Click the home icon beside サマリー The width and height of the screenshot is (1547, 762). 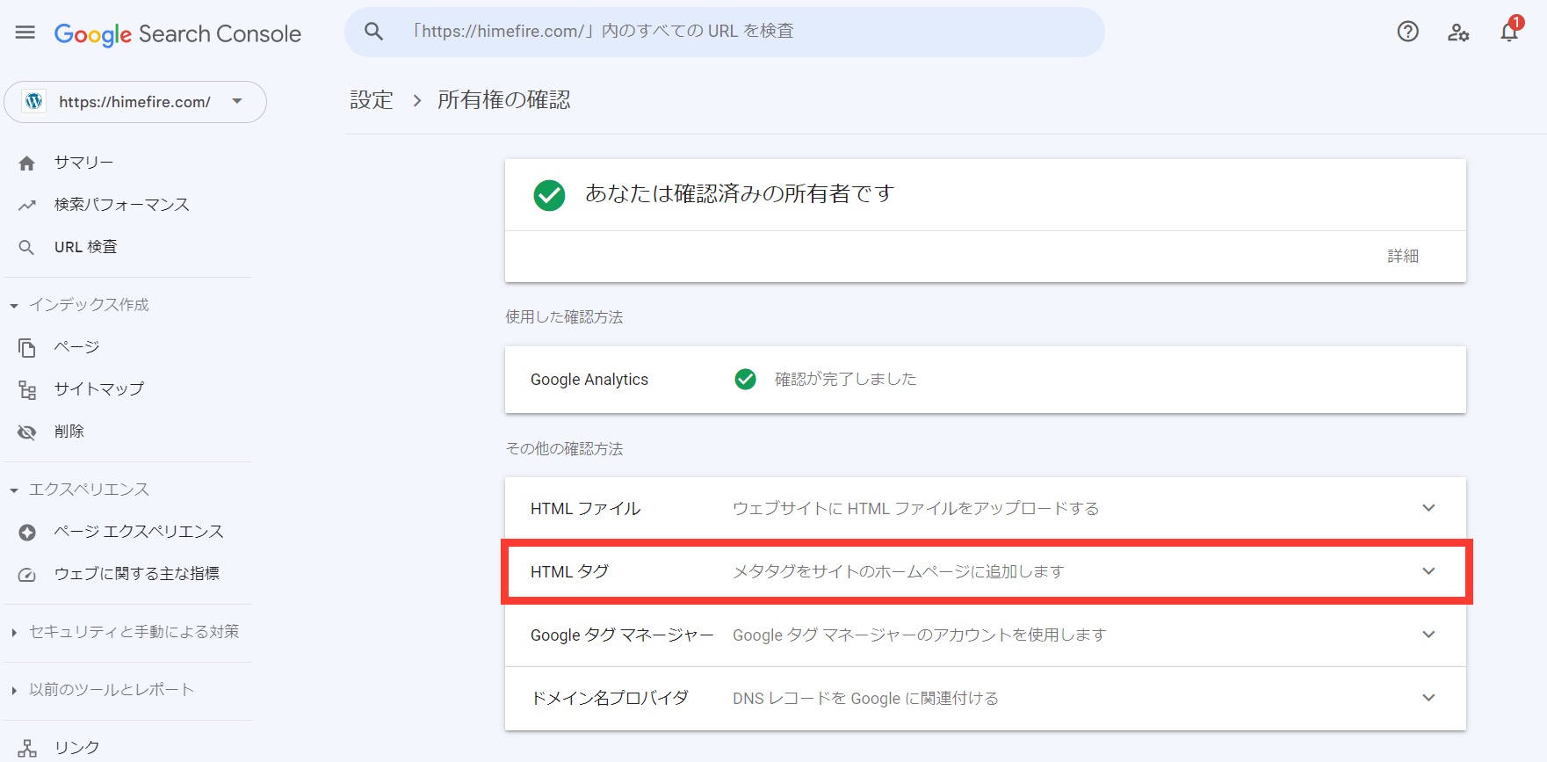pyautogui.click(x=27, y=163)
